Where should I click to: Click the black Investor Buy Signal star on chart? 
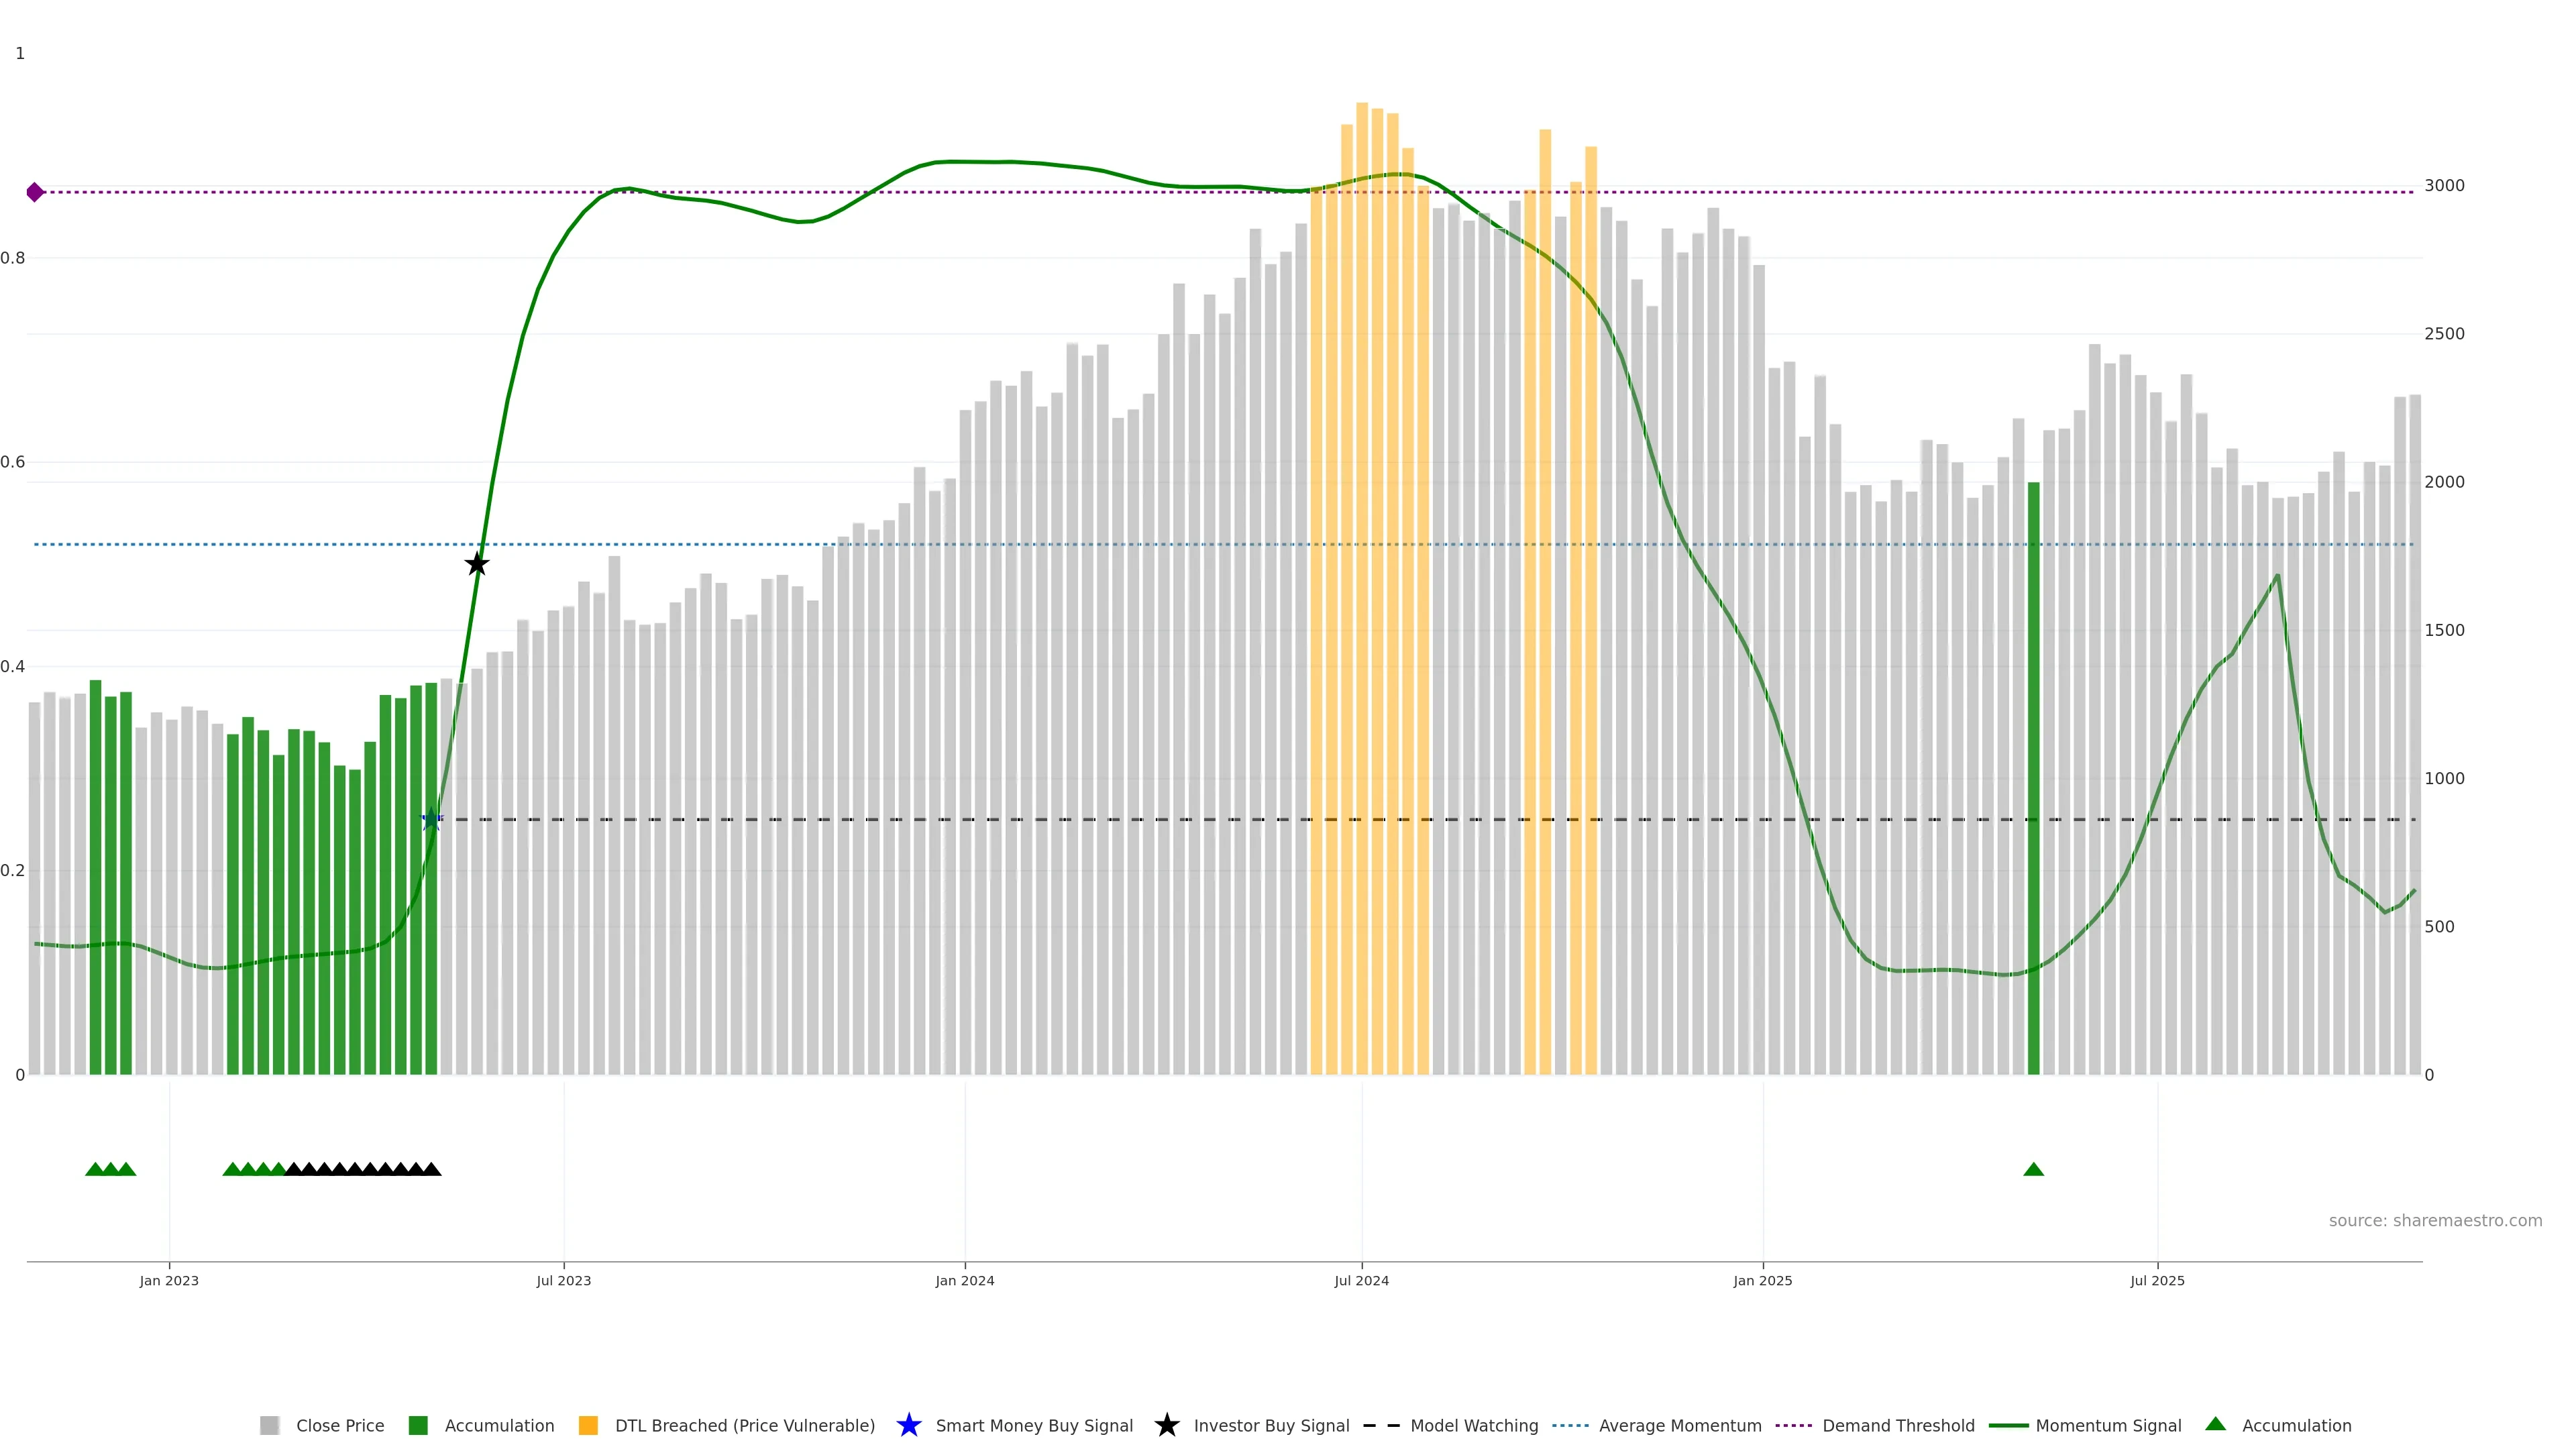(x=477, y=564)
